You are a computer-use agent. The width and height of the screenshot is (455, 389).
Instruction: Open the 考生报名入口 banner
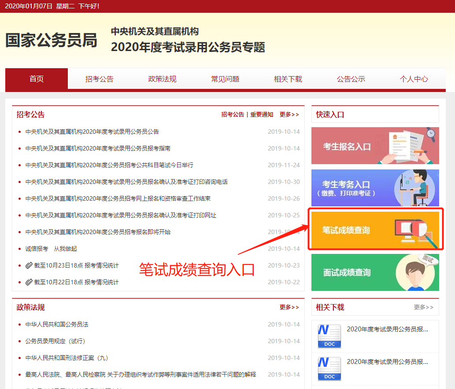[375, 146]
